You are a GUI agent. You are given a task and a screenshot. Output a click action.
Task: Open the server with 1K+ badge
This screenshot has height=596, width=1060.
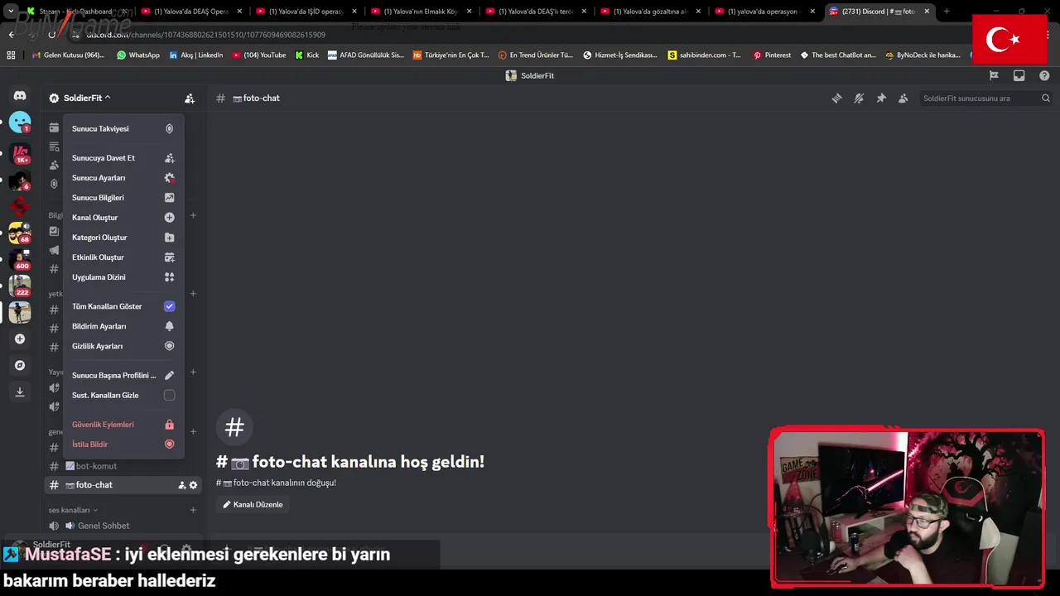coord(20,154)
